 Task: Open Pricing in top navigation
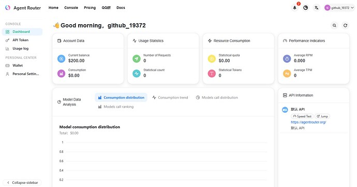coord(90,8)
